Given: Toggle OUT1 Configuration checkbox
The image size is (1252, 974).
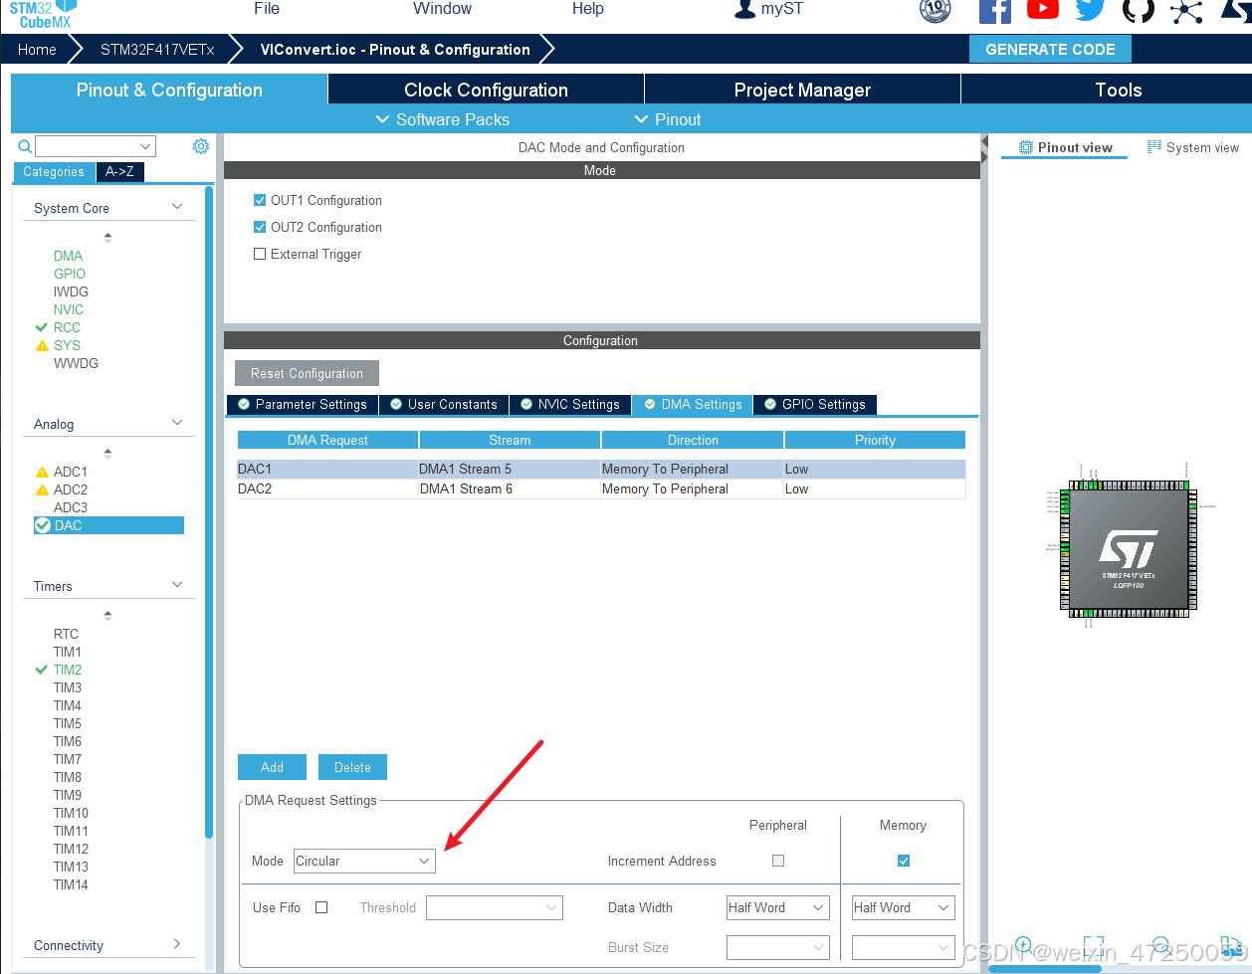Looking at the screenshot, I should click(x=260, y=200).
